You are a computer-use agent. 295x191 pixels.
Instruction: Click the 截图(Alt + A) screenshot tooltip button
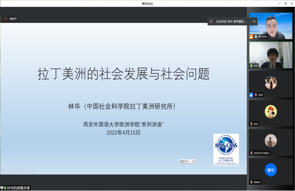[187, 161]
